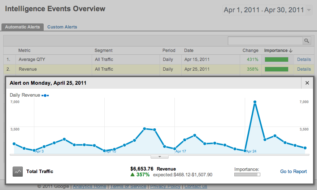Sort by Period column header
Image resolution: width=317 pixels, height=190 pixels.
169,50
